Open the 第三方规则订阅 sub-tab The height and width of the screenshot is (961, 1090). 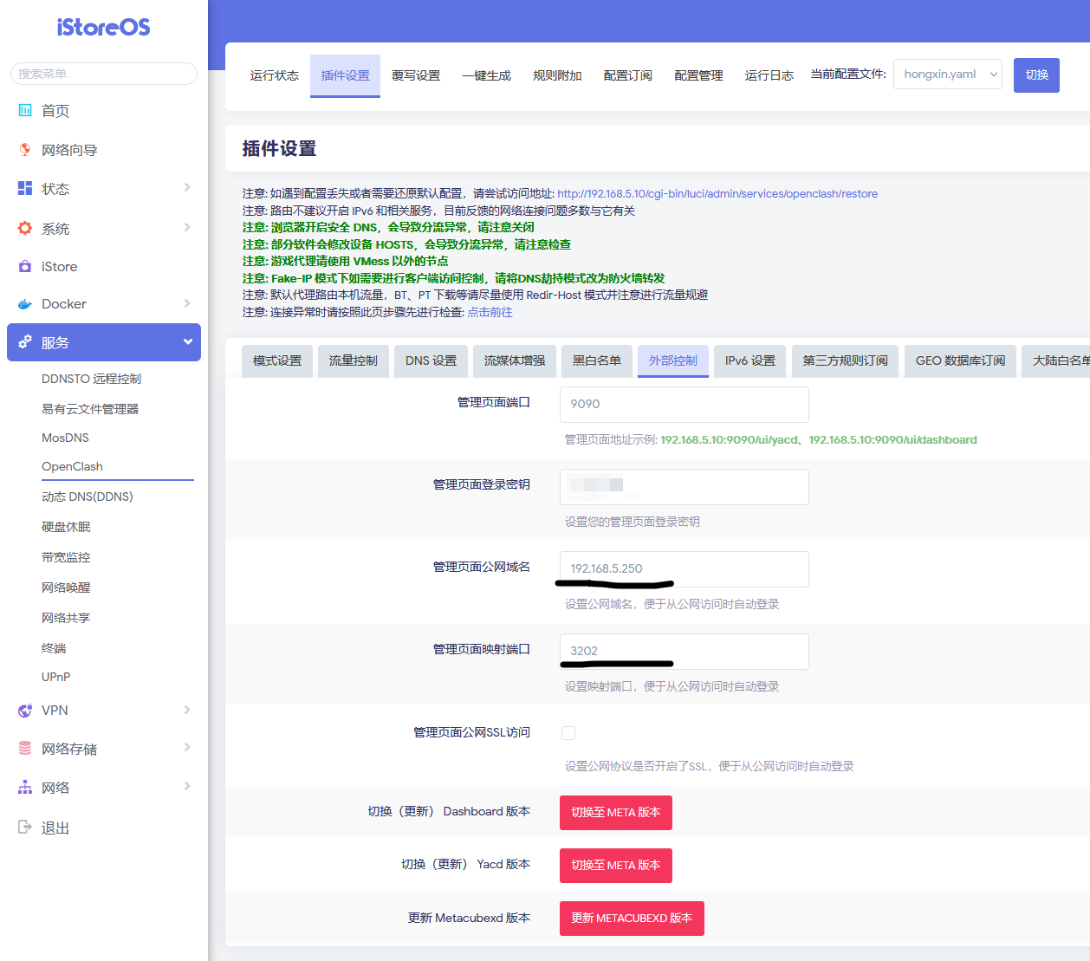click(x=846, y=361)
